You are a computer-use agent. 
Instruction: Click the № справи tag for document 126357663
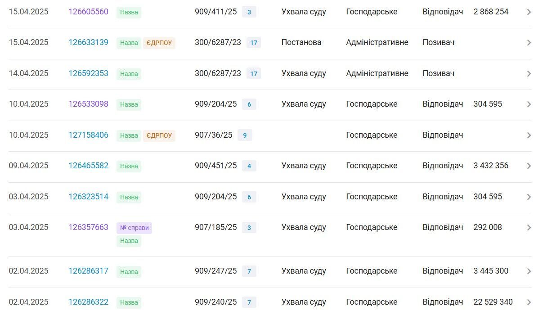click(x=134, y=228)
